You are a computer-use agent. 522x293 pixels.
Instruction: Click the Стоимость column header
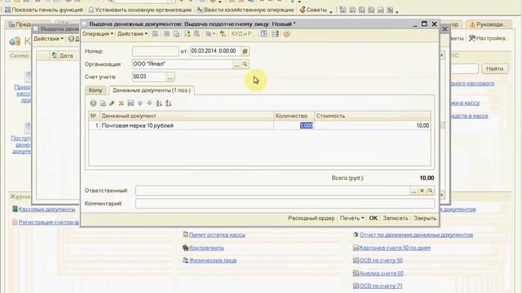373,116
